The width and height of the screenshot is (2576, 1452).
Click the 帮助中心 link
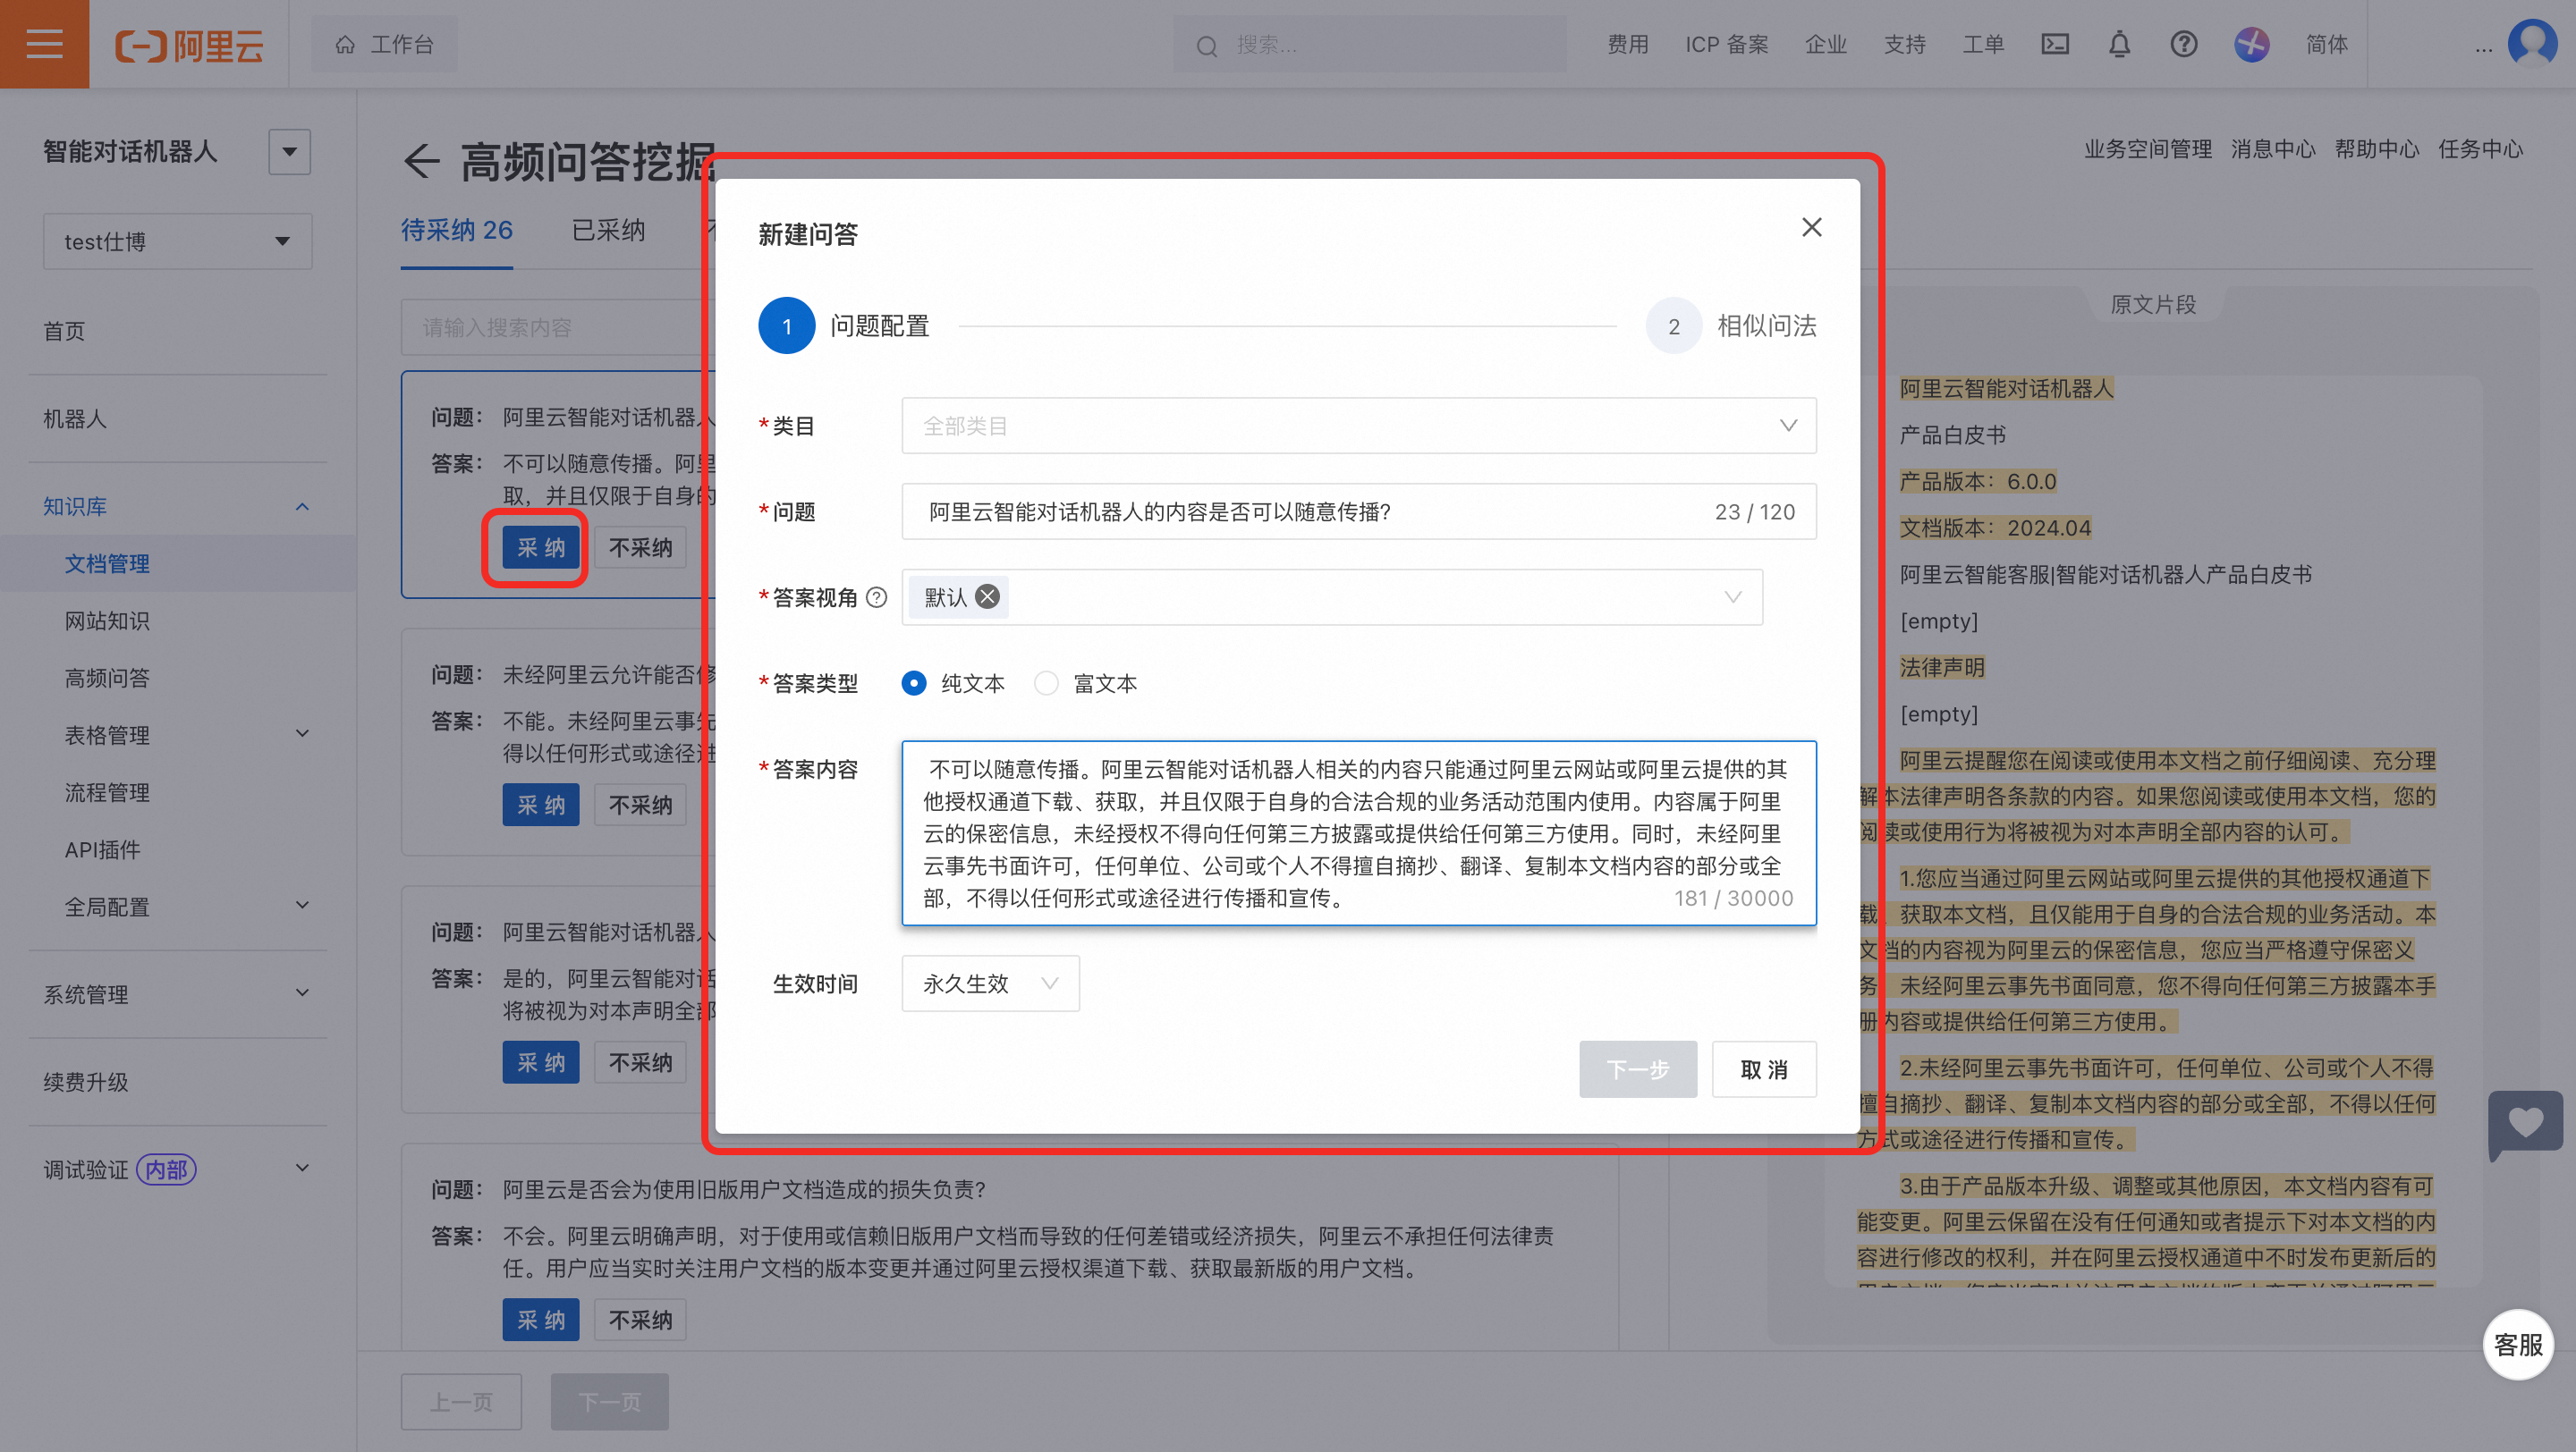[2376, 150]
